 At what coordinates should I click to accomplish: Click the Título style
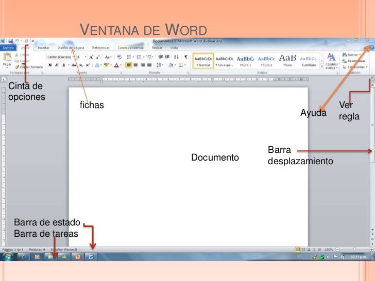tap(287, 61)
